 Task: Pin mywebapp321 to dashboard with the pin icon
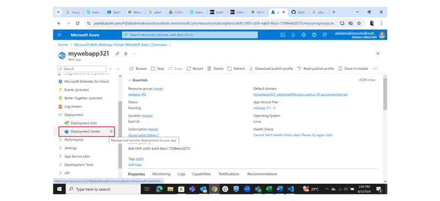point(117,53)
